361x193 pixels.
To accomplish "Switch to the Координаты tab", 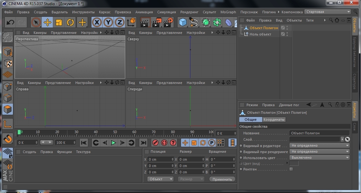I will (274, 119).
